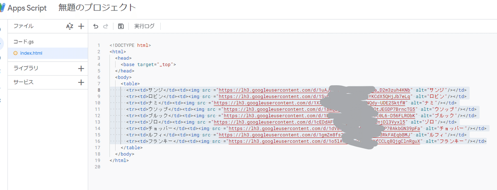This screenshot has width=497, height=190.
Task: Click the opening <html> tag on line 2
Action: (118, 51)
